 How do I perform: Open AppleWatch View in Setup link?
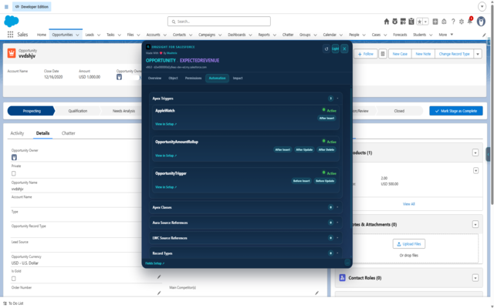pyautogui.click(x=166, y=124)
